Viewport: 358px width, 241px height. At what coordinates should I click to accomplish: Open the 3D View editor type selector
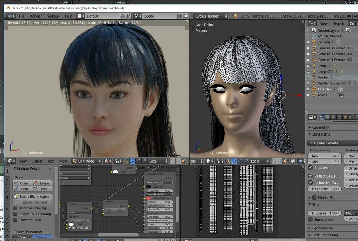(12, 161)
